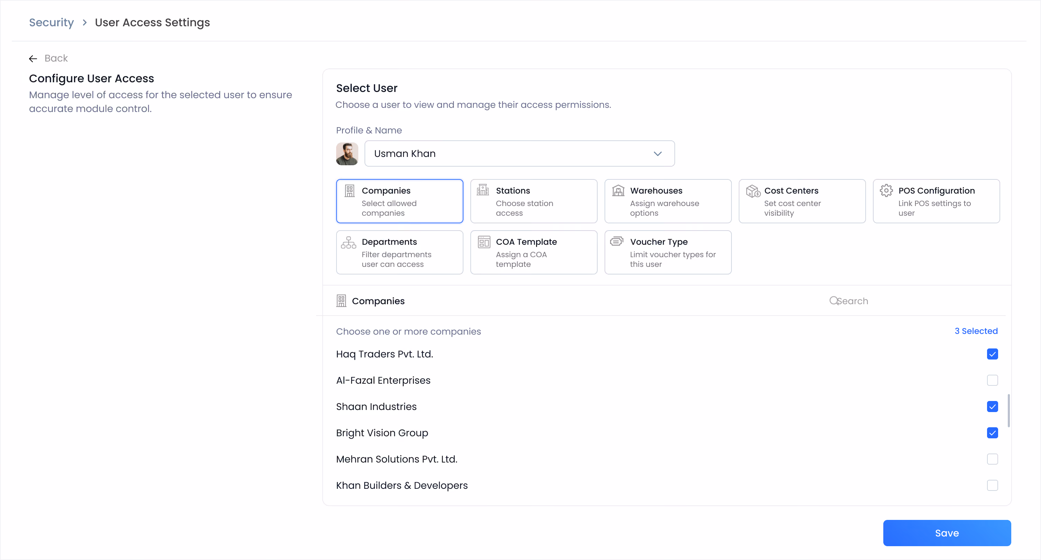Click Usman Khan's profile photo

pyautogui.click(x=347, y=154)
